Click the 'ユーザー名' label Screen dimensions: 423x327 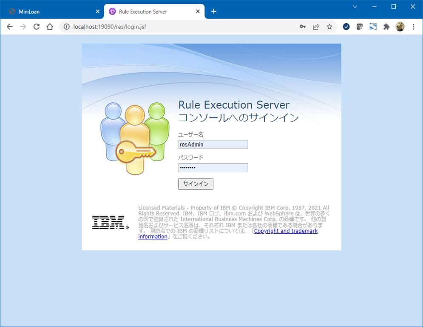coord(191,134)
